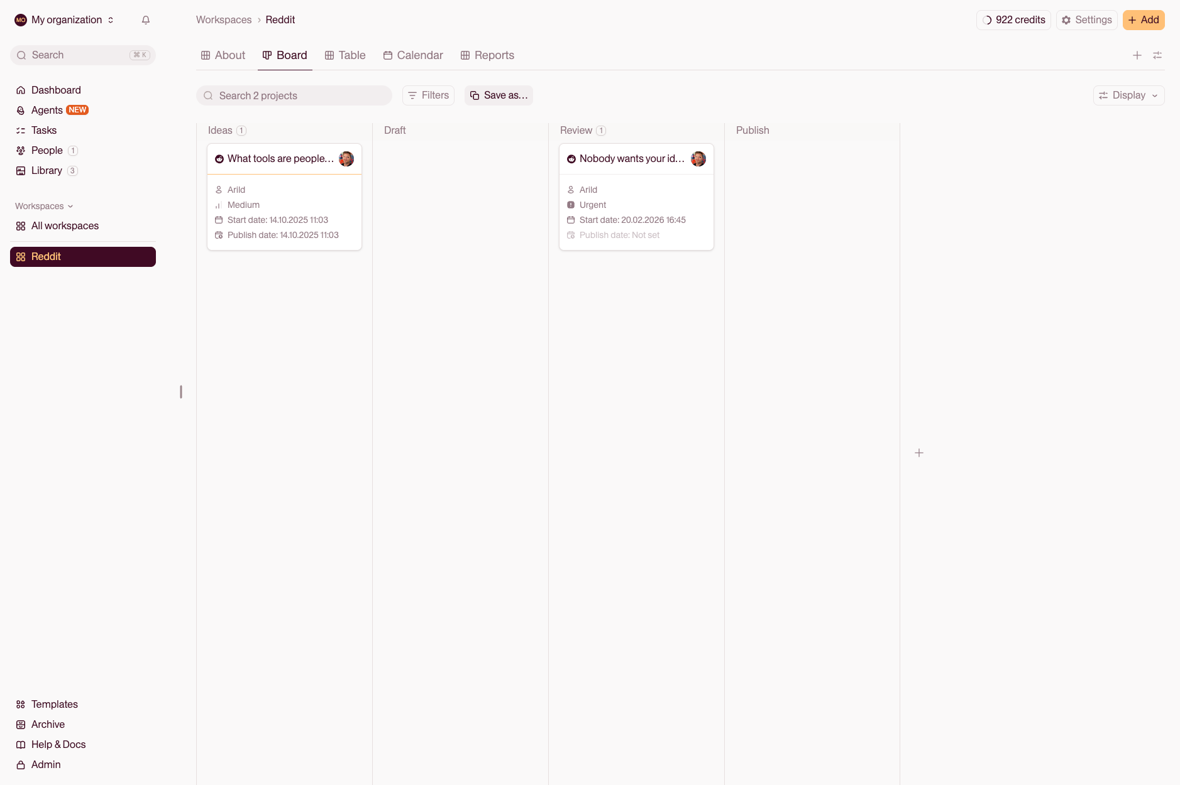The image size is (1180, 785).
Task: Click the notification bell icon
Action: 146,19
